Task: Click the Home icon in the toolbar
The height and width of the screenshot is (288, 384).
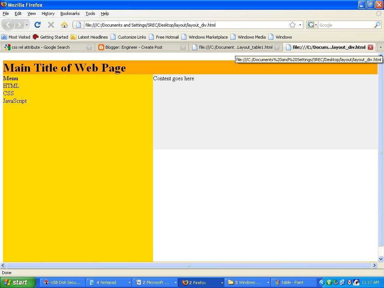Action: (x=64, y=25)
